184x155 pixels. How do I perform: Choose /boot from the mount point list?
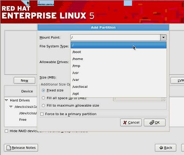pos(119,52)
